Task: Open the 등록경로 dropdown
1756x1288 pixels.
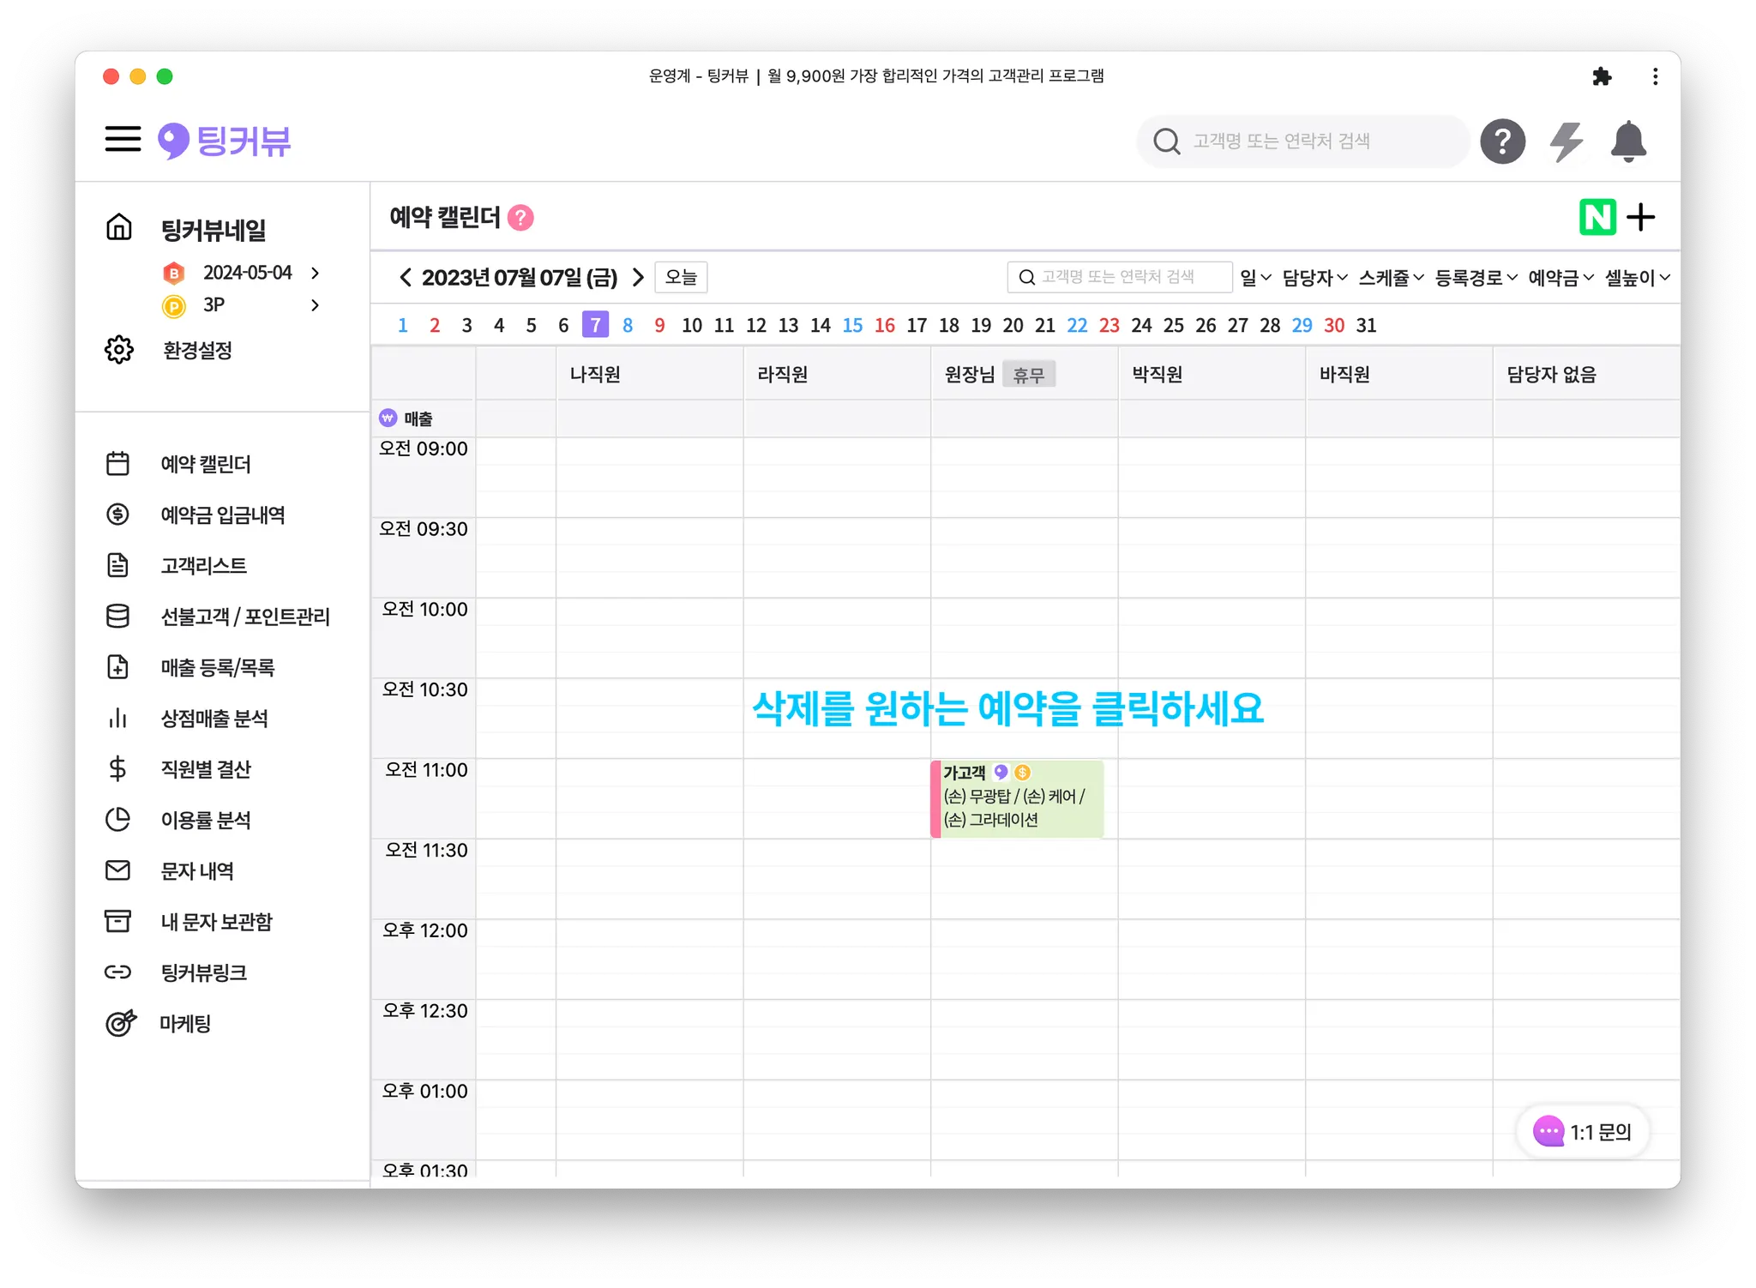Action: [x=1476, y=278]
